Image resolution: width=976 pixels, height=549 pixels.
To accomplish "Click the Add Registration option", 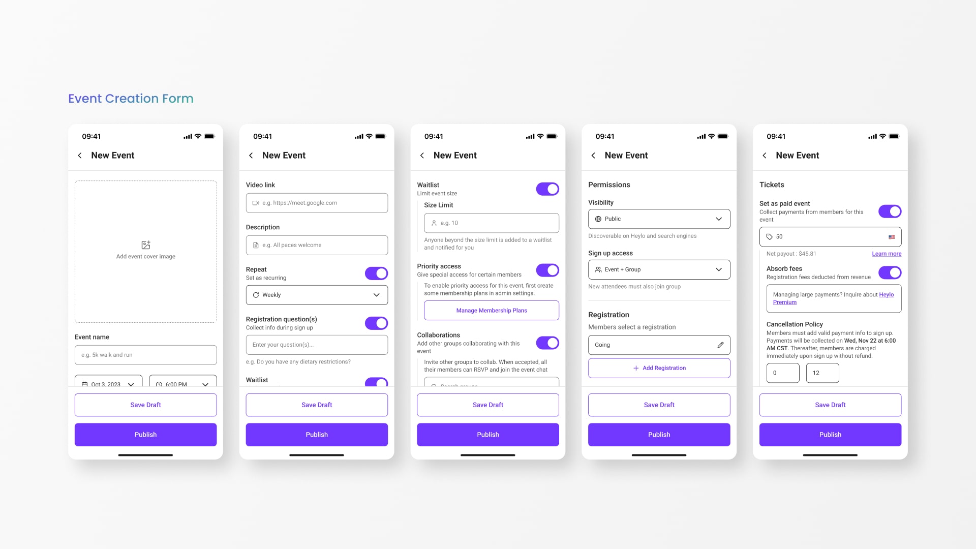I will click(659, 368).
